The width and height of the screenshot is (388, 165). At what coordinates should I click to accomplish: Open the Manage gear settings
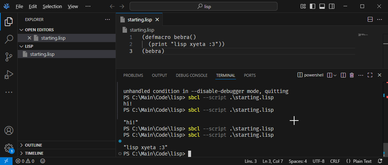tap(9, 148)
